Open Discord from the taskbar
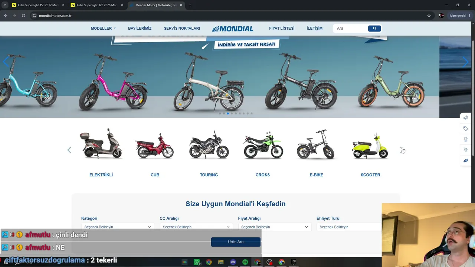This screenshot has height=267, width=475. pyautogui.click(x=233, y=262)
